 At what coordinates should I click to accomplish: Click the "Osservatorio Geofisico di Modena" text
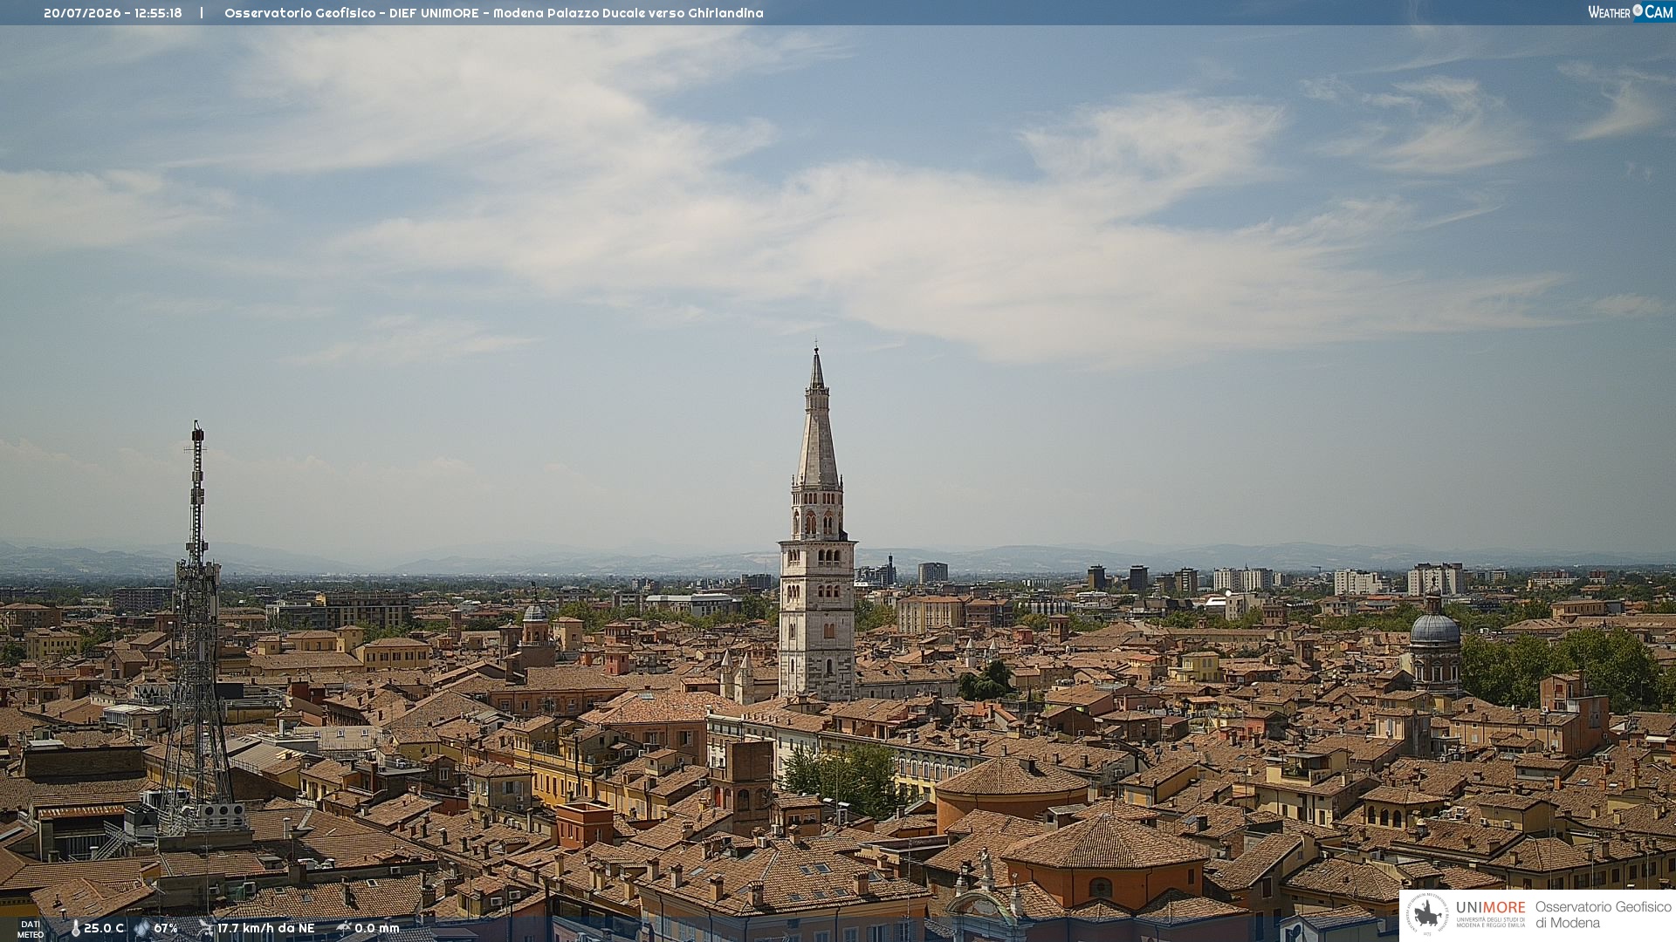[x=1604, y=915]
